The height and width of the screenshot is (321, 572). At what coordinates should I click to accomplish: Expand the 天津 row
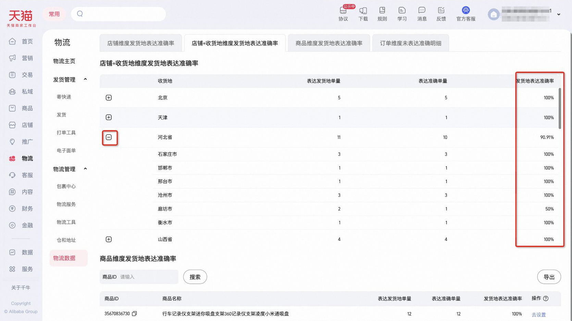[109, 117]
